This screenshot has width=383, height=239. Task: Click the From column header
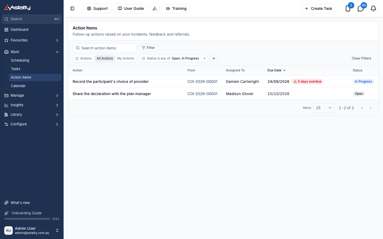[x=191, y=70]
